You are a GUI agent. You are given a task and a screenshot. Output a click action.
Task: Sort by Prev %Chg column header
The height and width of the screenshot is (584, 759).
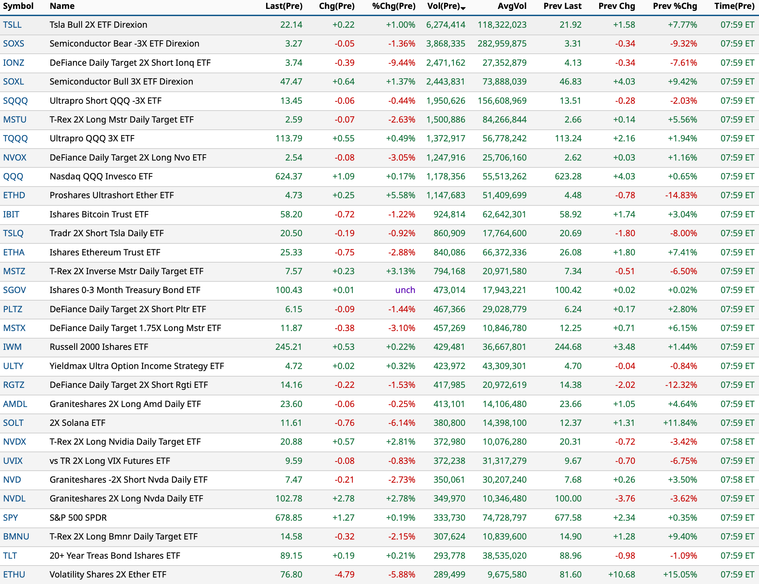[x=674, y=6]
